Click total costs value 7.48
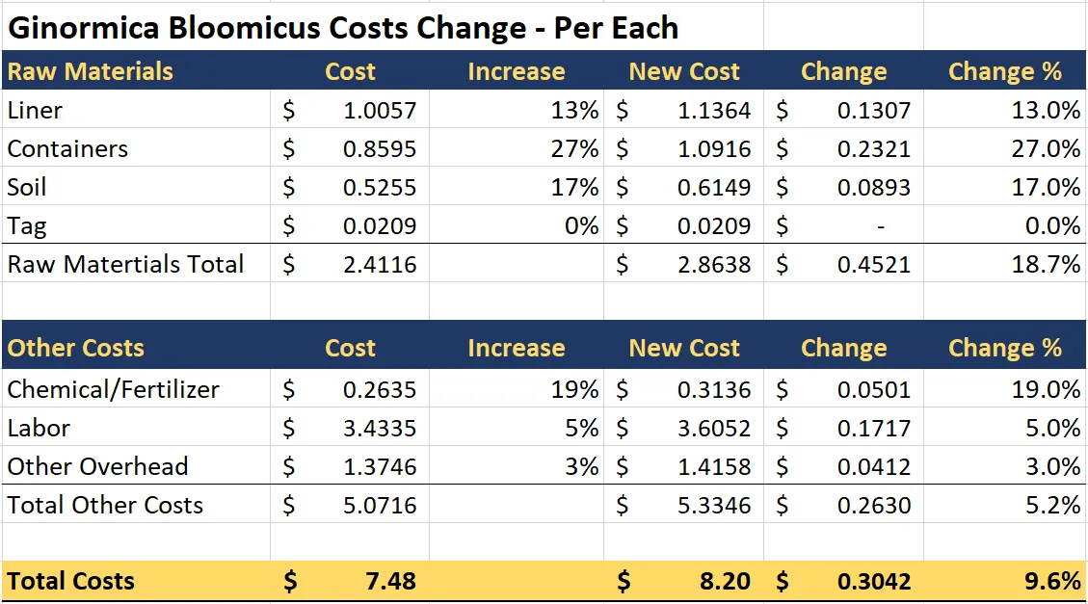 pos(390,581)
